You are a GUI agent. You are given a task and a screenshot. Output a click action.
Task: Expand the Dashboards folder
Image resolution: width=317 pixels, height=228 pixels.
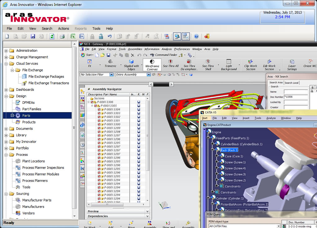(x=6, y=90)
